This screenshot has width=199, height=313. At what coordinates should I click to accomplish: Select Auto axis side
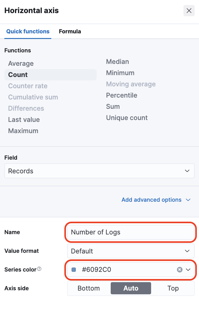[x=131, y=288]
